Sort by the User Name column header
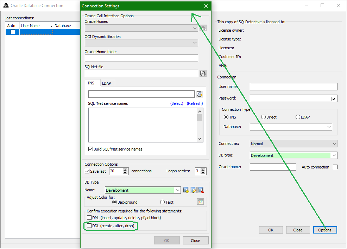Image resolution: width=347 pixels, height=249 pixels. tap(36, 26)
